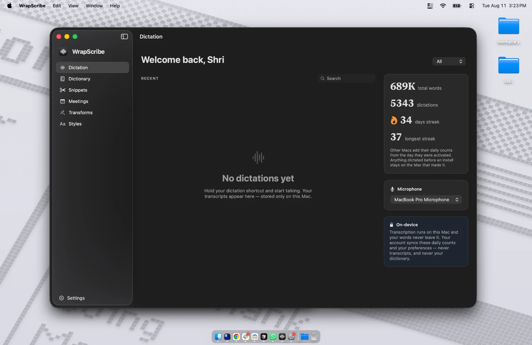This screenshot has height=345, width=532.
Task: Click the stacked bars menu bar icon
Action: pyautogui.click(x=430, y=6)
